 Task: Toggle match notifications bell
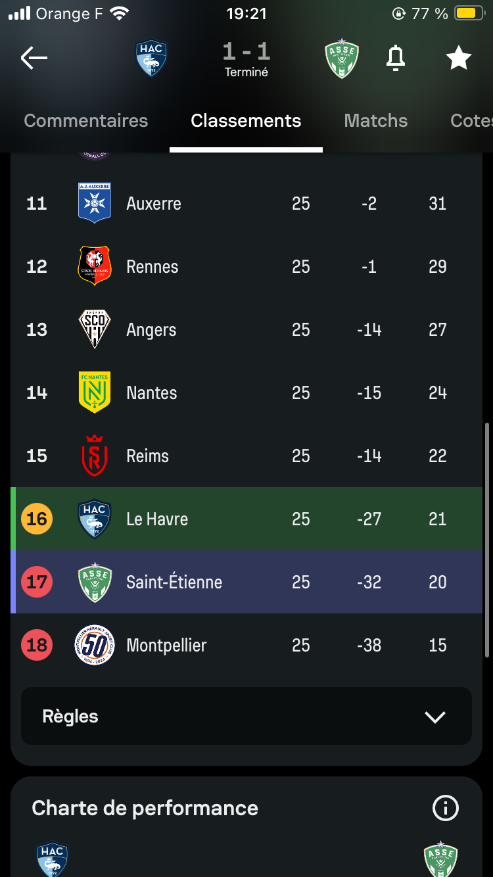pos(395,59)
